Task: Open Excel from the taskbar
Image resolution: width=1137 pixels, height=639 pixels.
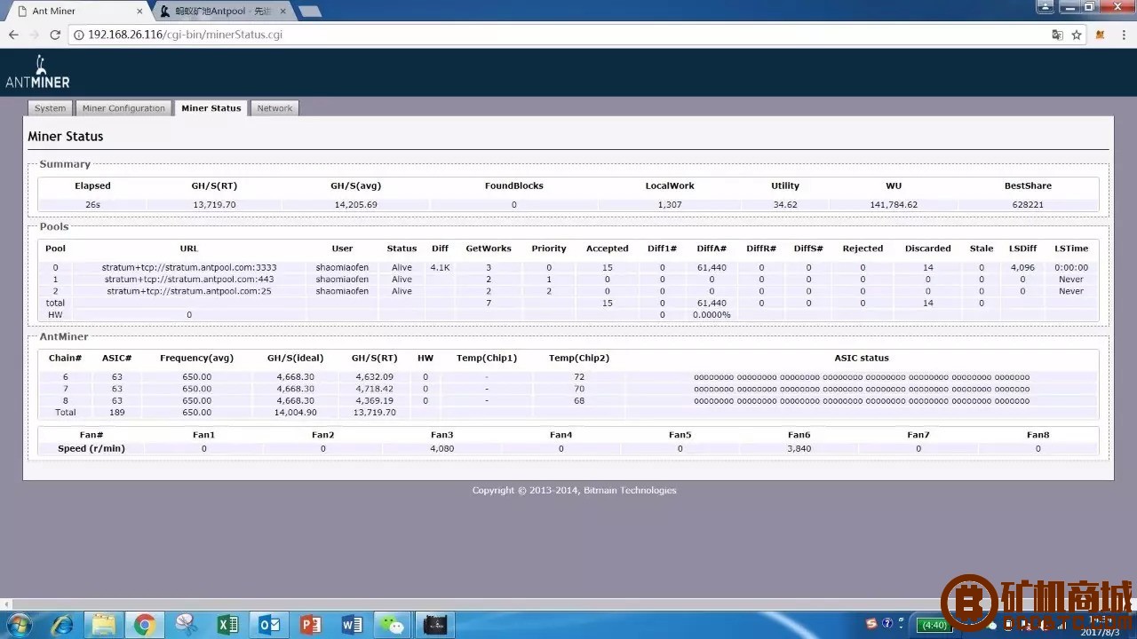Action: pos(227,625)
